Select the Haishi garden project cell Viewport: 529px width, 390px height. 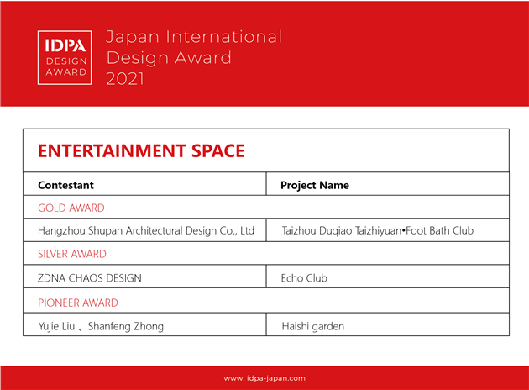tap(388, 324)
